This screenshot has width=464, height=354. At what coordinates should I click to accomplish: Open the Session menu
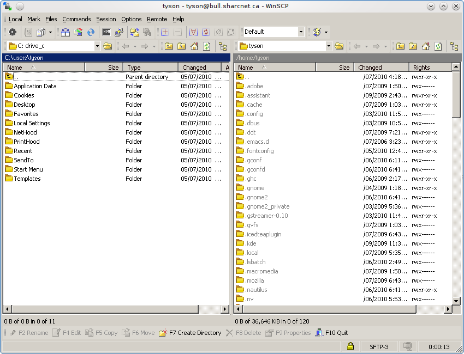(106, 19)
